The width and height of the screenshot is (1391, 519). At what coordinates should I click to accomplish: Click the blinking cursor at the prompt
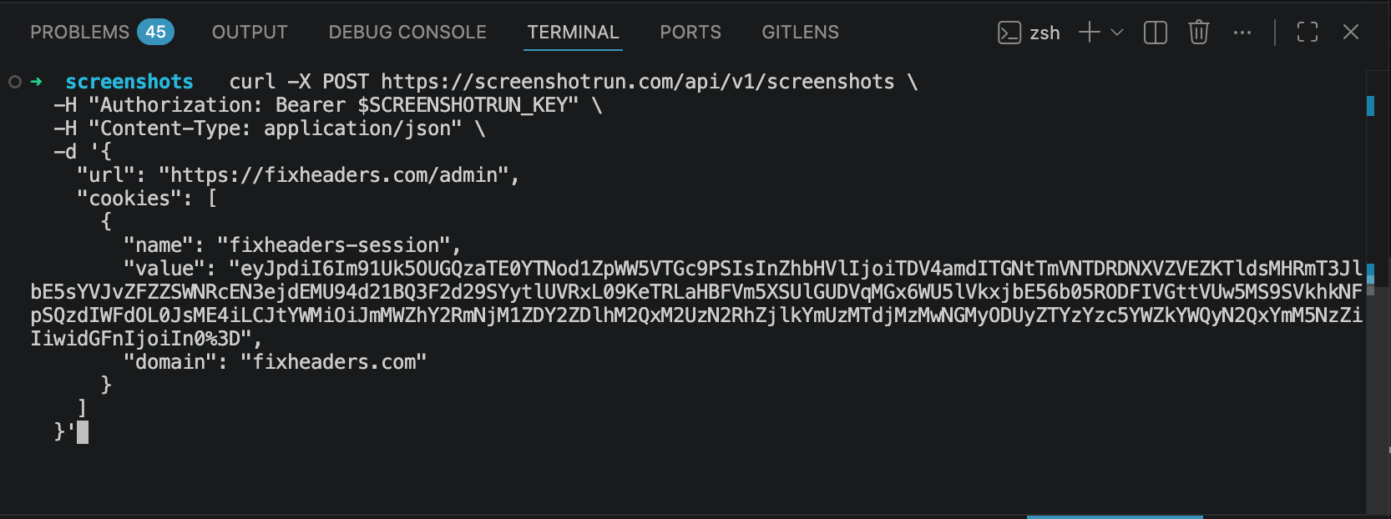pos(81,433)
